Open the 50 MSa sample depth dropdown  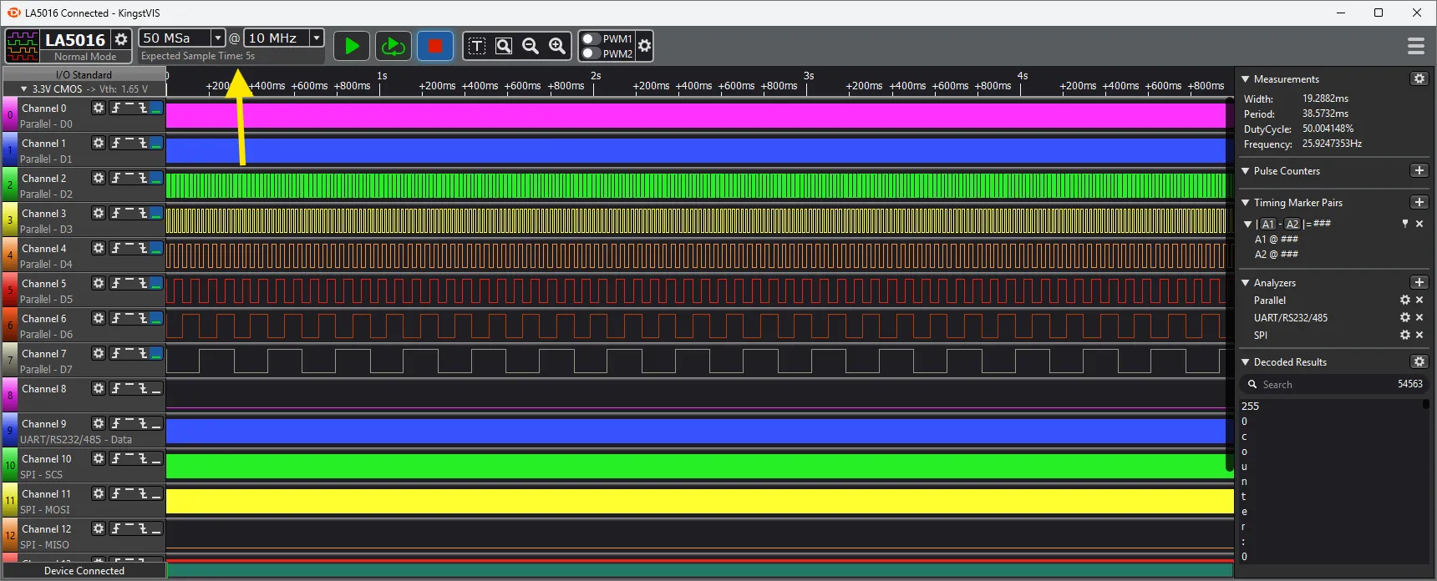pyautogui.click(x=217, y=38)
